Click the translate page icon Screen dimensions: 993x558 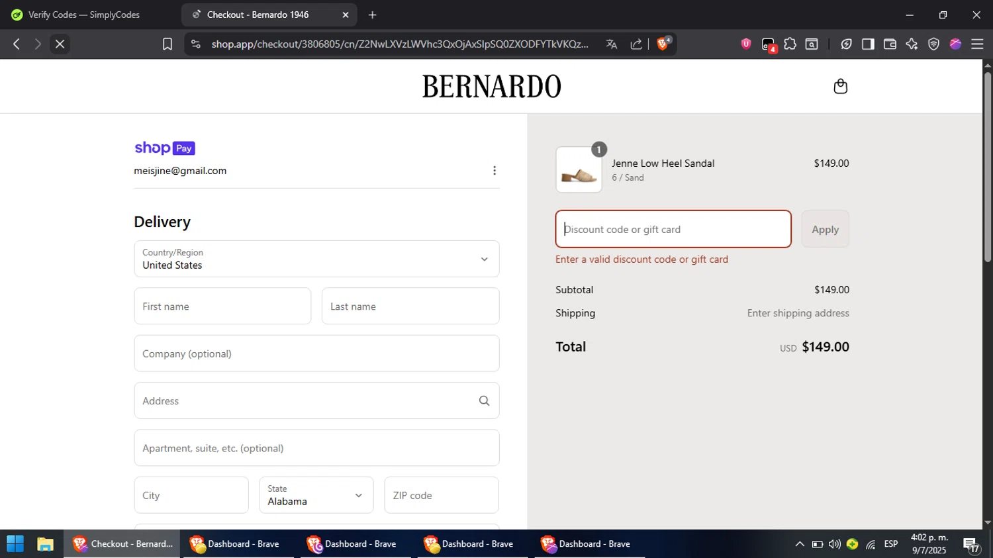click(x=612, y=44)
